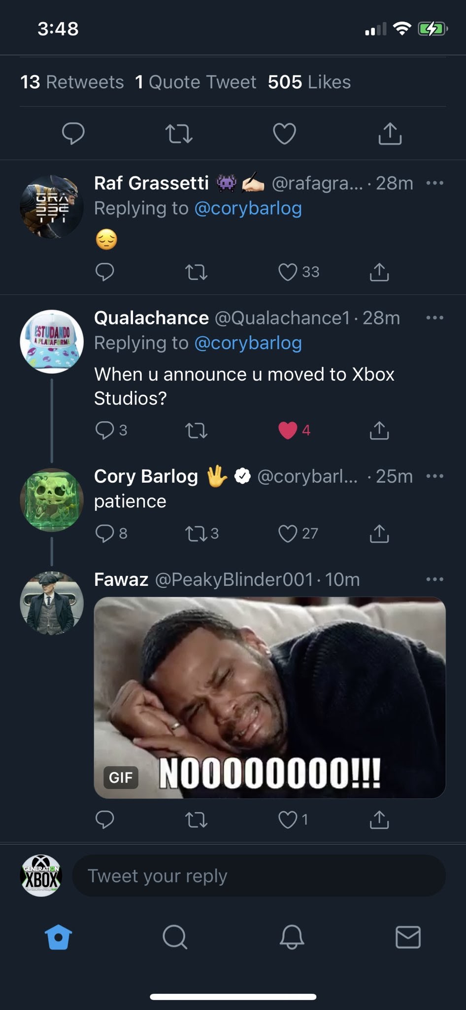This screenshot has height=1010, width=466.
Task: Open the Search tab
Action: [x=175, y=937]
